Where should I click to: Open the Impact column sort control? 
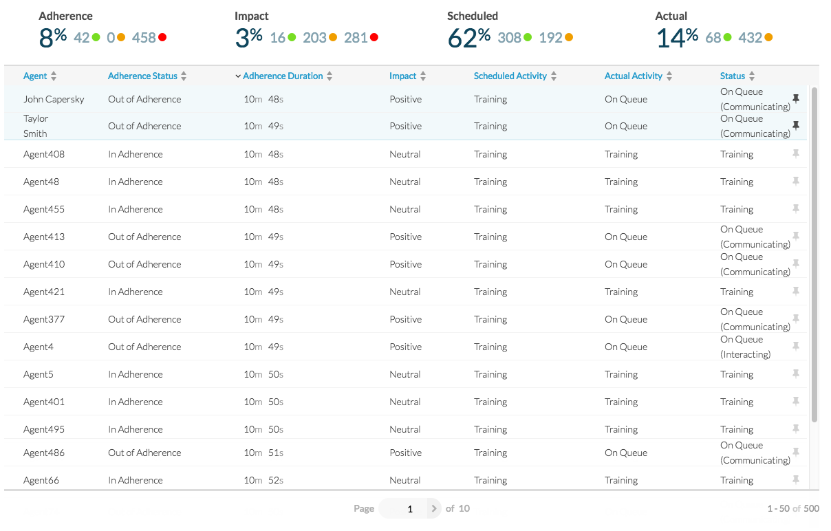point(422,76)
